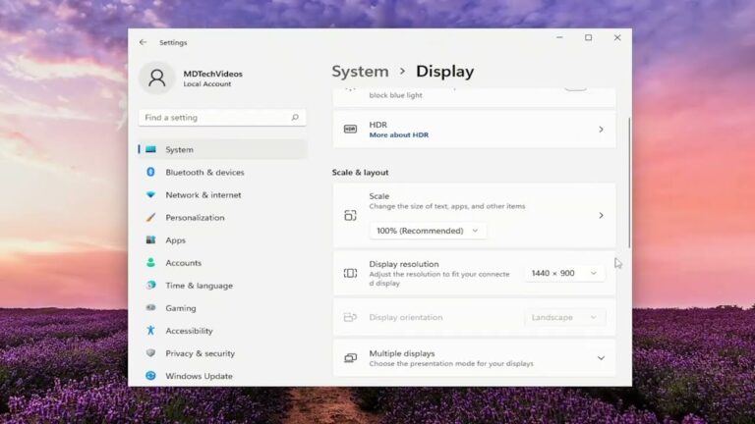Click the Time & language globe icon
755x424 pixels.
[150, 285]
